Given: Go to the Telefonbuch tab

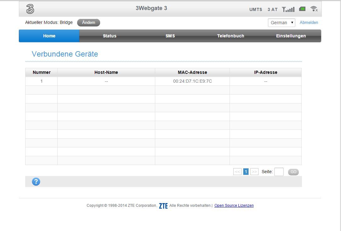Looking at the screenshot, I should pos(230,36).
